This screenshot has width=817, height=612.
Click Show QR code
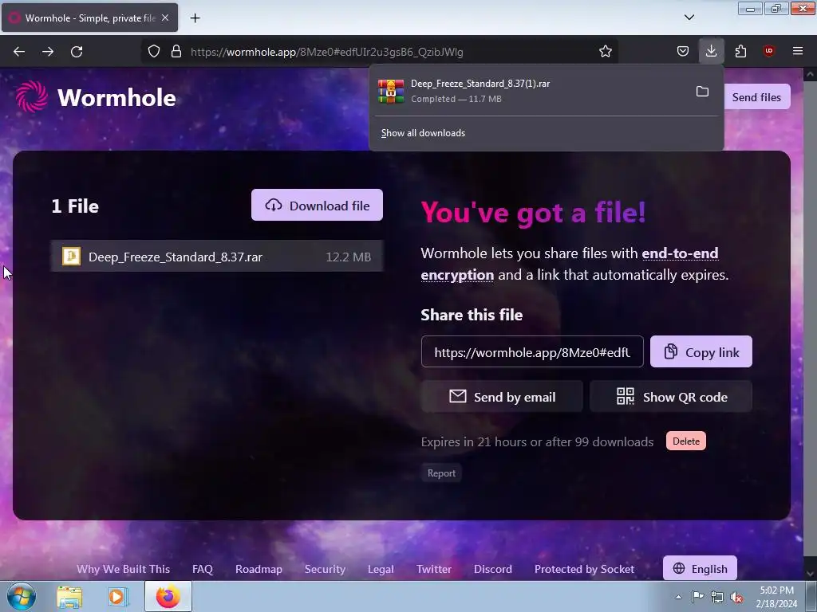pyautogui.click(x=670, y=397)
